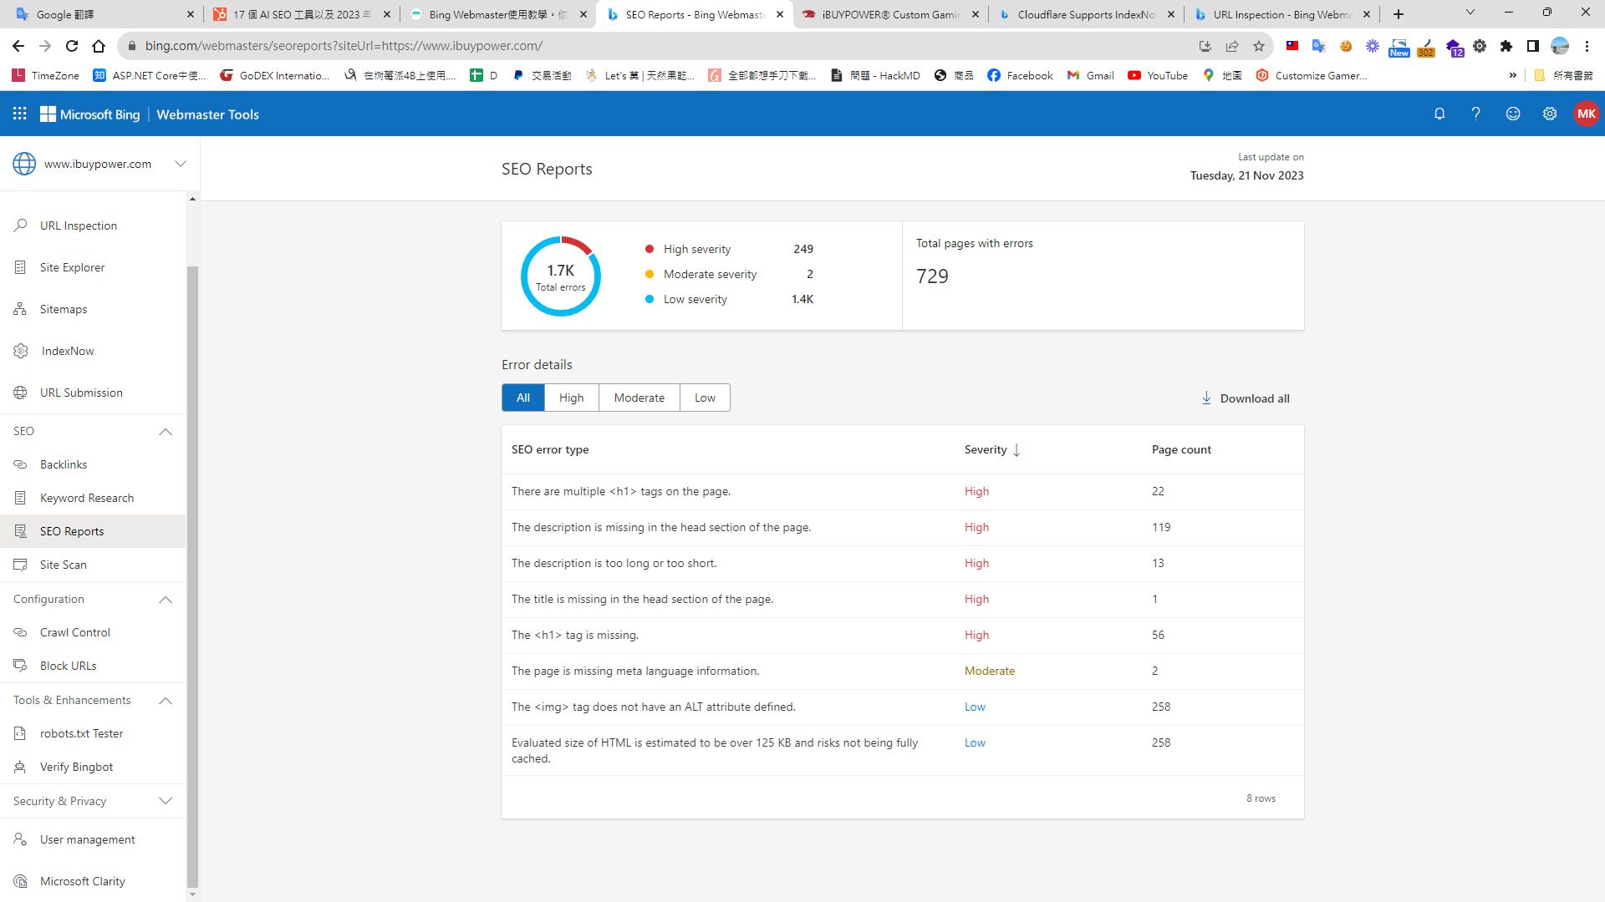Switch to the URL Inspection browser tab

point(1281,14)
